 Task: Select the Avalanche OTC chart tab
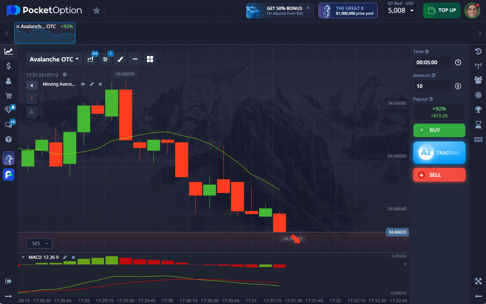[x=45, y=33]
